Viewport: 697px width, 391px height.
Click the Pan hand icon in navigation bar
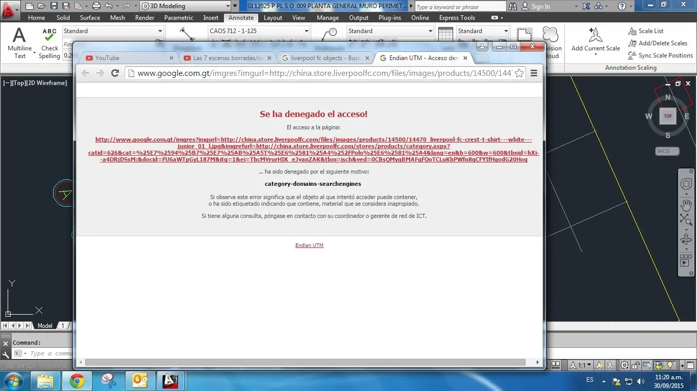(686, 205)
